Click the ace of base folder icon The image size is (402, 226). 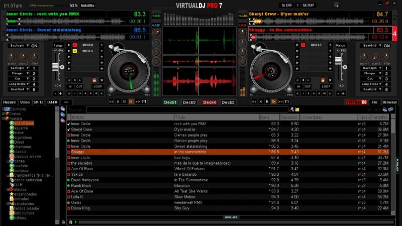pos(12,123)
